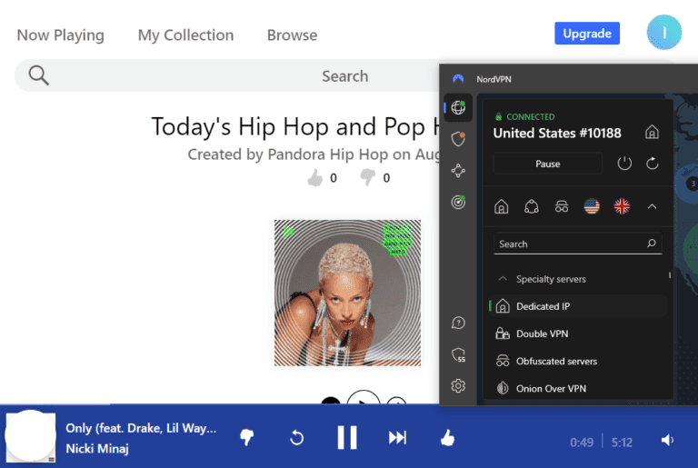Viewport: 698px width, 468px height.
Task: Open NordVPN Threat Protection shield icon
Action: pyautogui.click(x=458, y=139)
